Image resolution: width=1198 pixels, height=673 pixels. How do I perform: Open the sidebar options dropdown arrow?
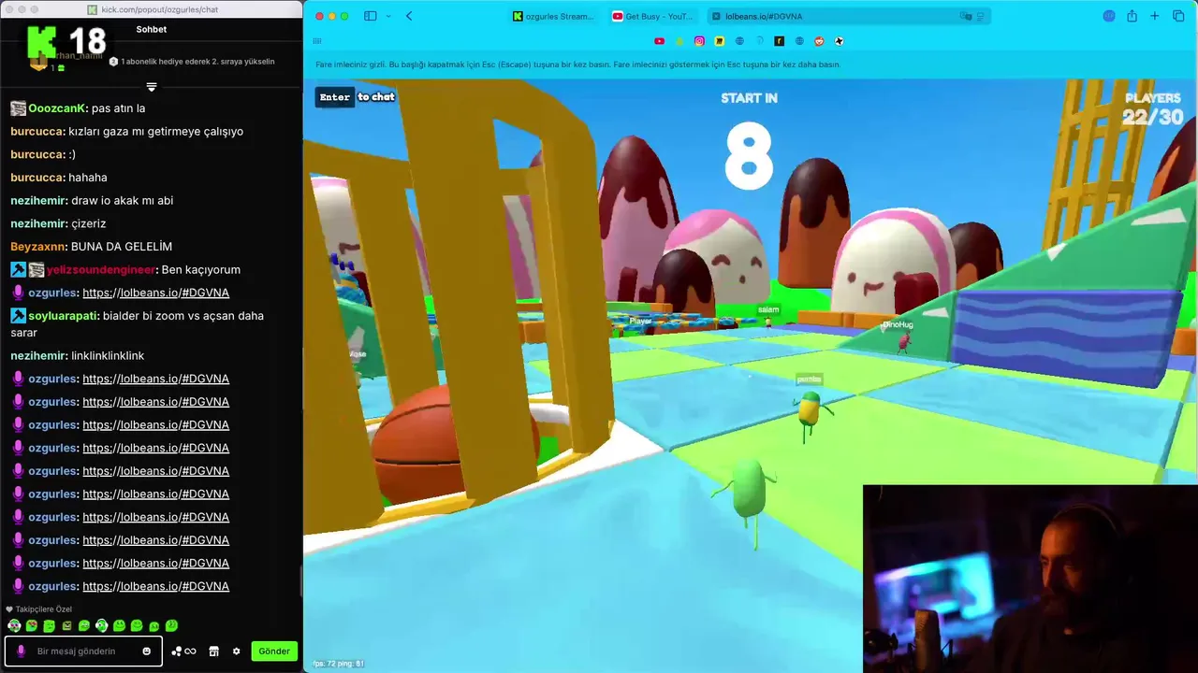coord(388,16)
